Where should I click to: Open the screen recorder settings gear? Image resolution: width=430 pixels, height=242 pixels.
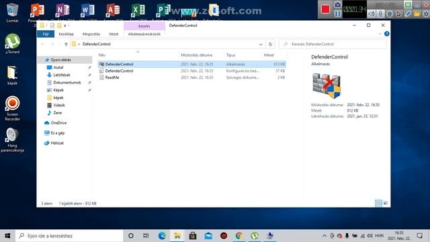click(x=426, y=13)
